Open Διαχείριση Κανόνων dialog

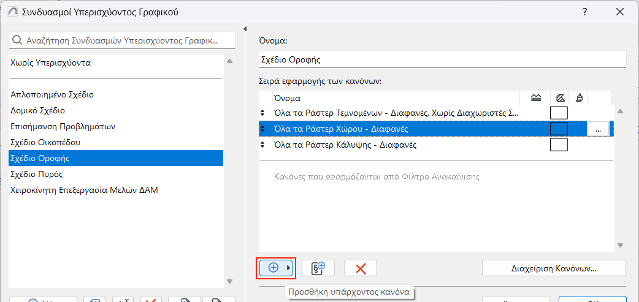tap(554, 268)
